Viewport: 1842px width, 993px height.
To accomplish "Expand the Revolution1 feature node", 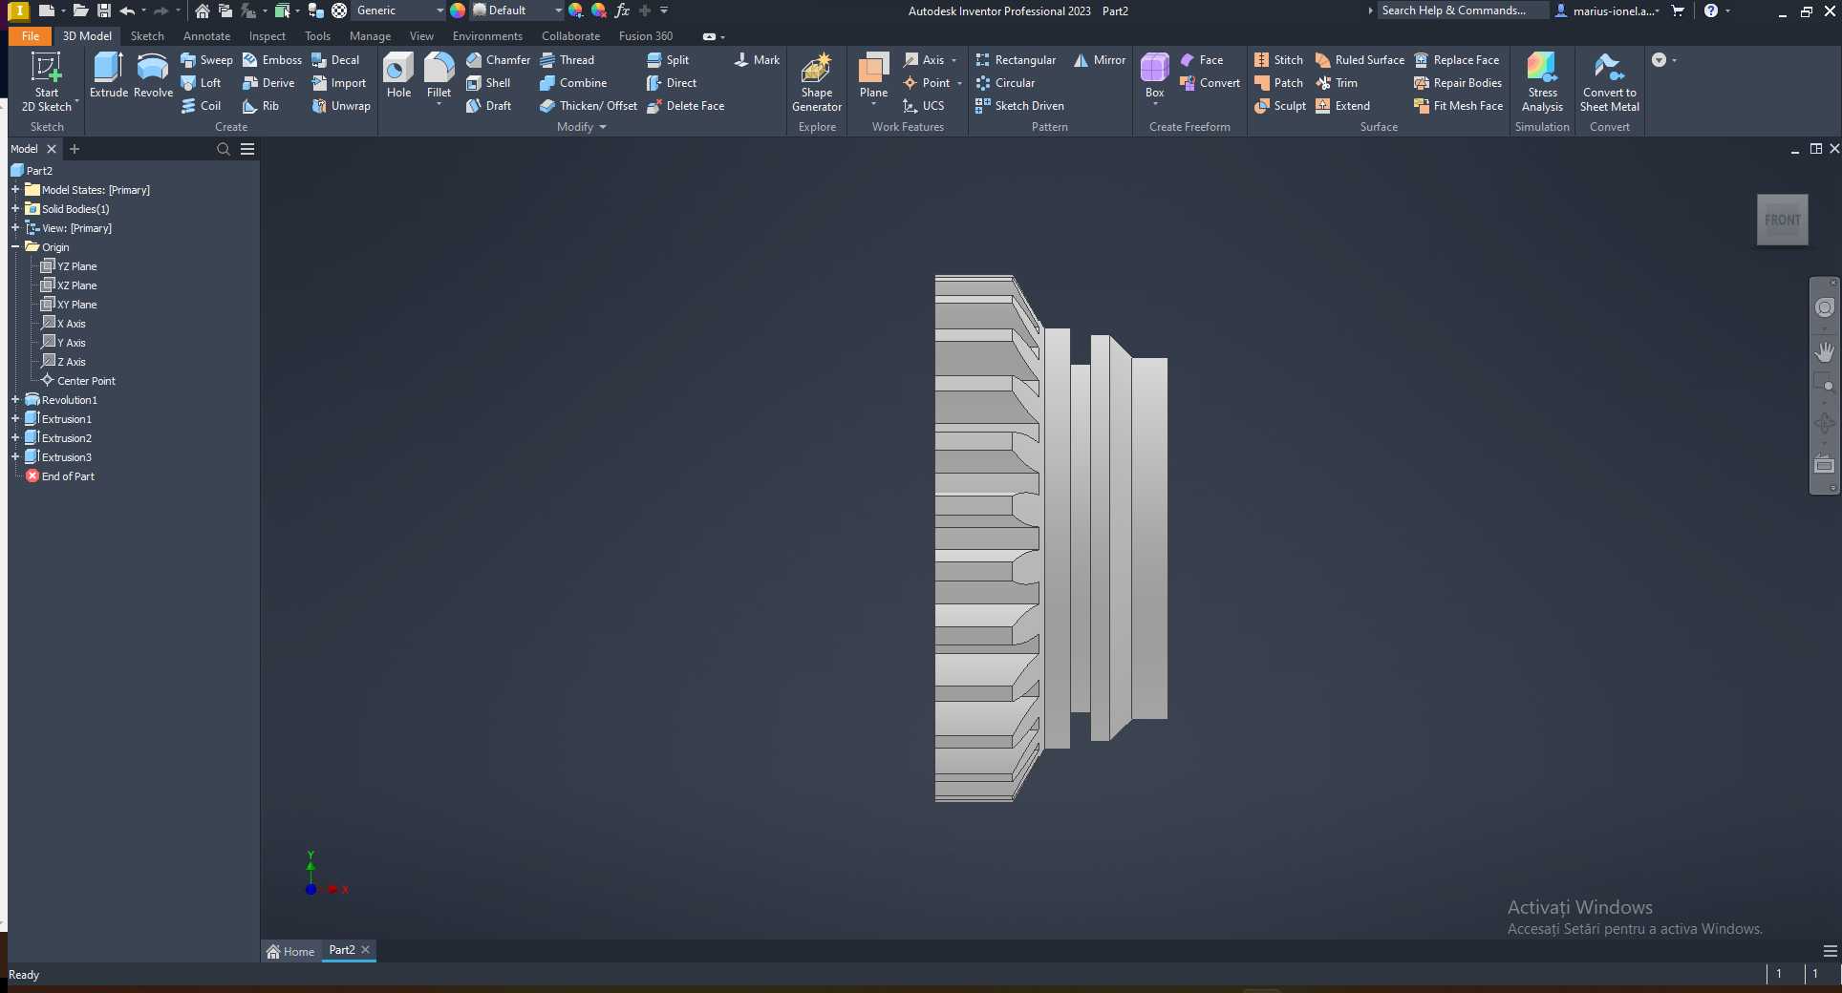I will click(15, 400).
